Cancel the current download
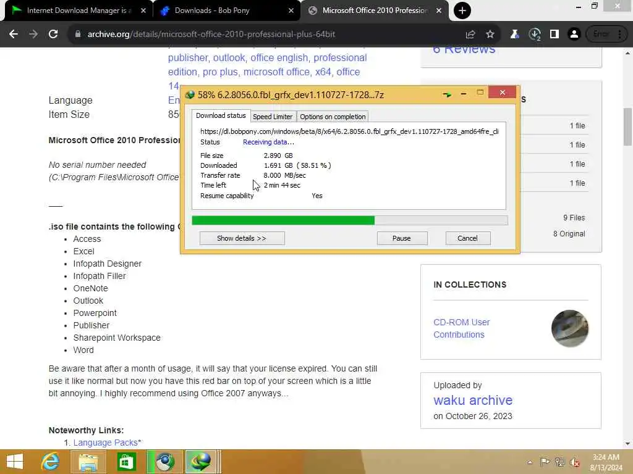 click(467, 238)
